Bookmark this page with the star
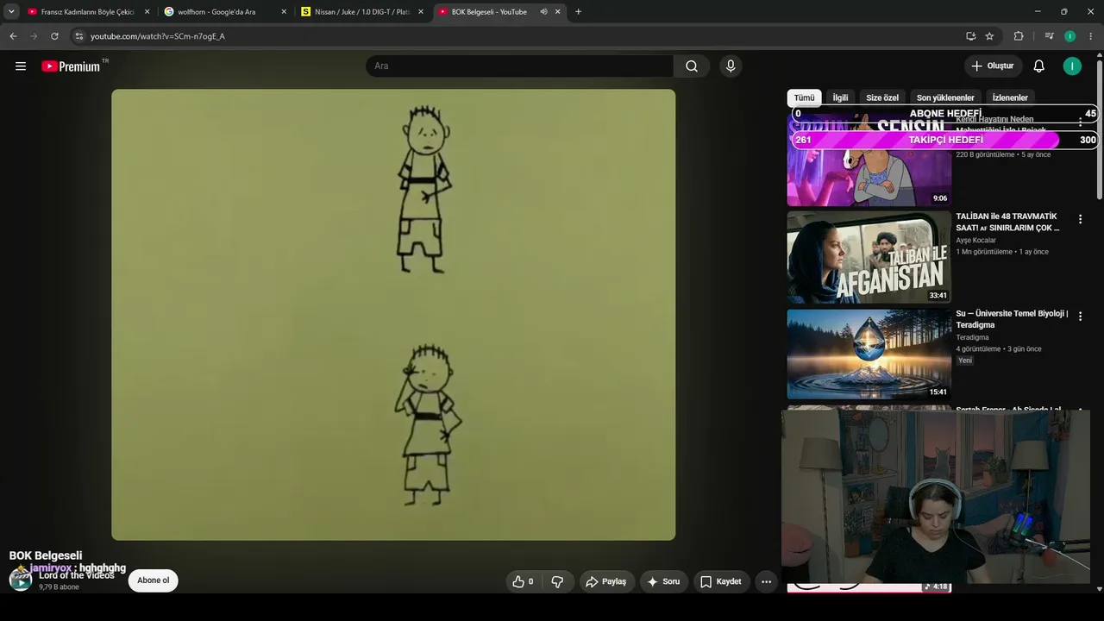 pyautogui.click(x=989, y=36)
